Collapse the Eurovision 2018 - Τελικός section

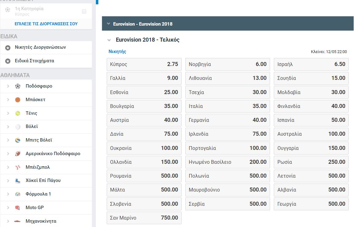click(109, 40)
